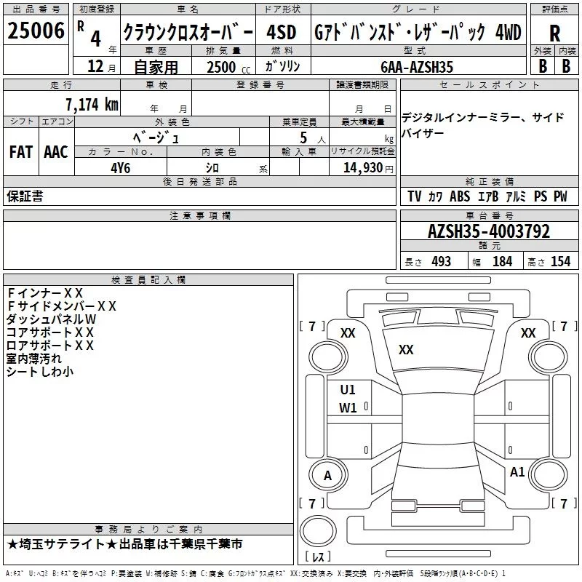
Task: Click the color number 4Y6
Action: 121,167
